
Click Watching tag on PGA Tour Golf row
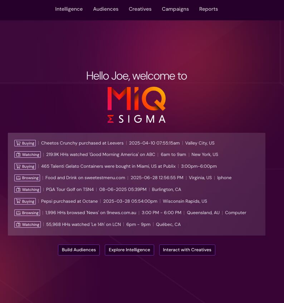[x=28, y=190]
